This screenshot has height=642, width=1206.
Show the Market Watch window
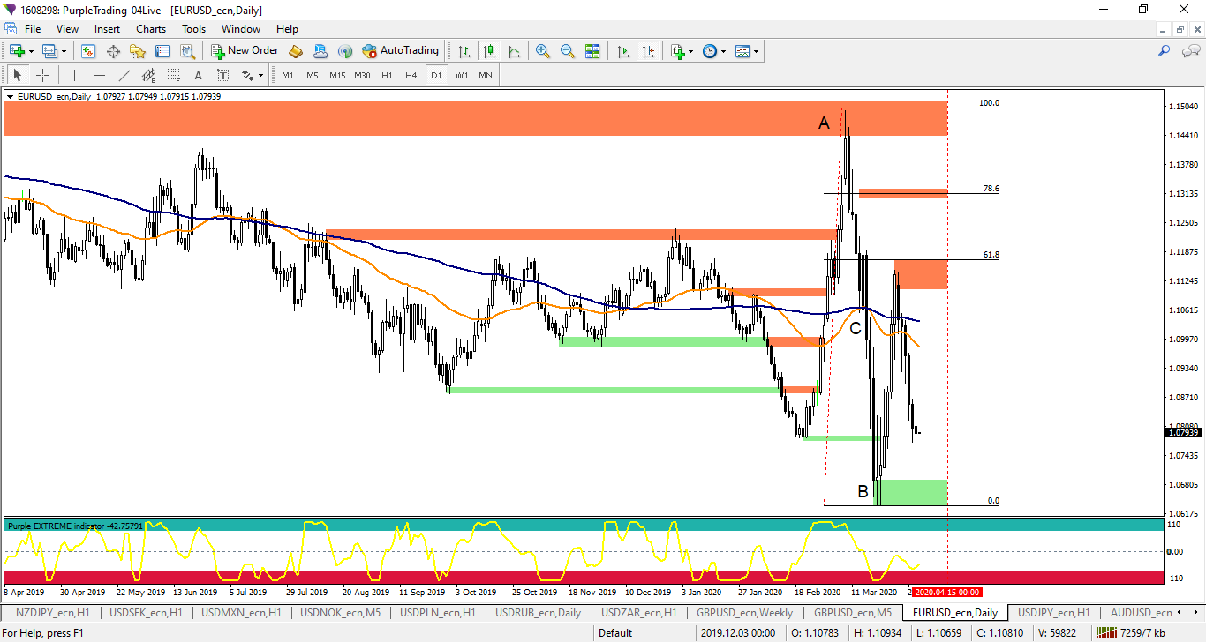88,51
